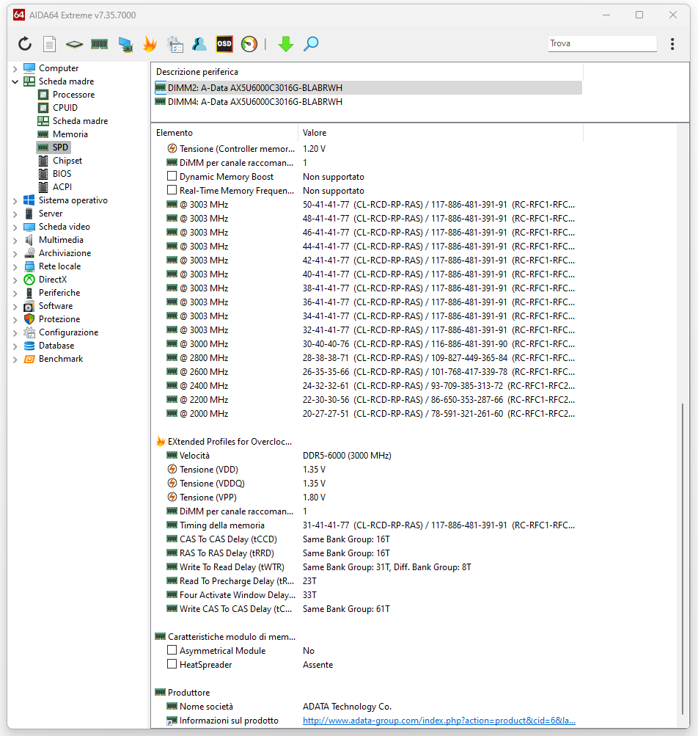Click the Trova search field
698x736 pixels.
click(601, 43)
